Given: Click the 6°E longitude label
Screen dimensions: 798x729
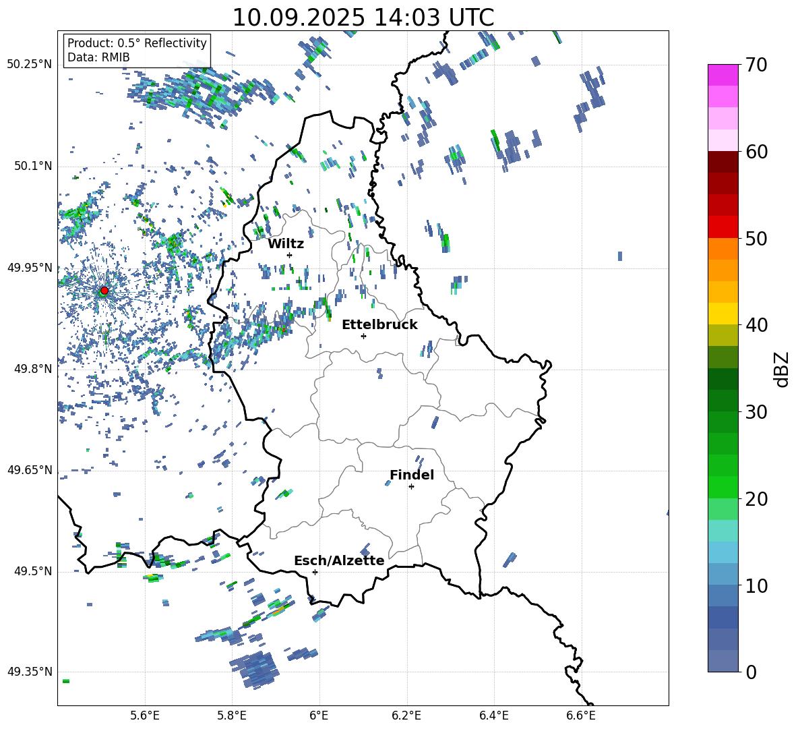Looking at the screenshot, I should coord(319,716).
